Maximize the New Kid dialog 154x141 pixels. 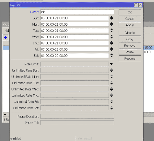(136, 5)
